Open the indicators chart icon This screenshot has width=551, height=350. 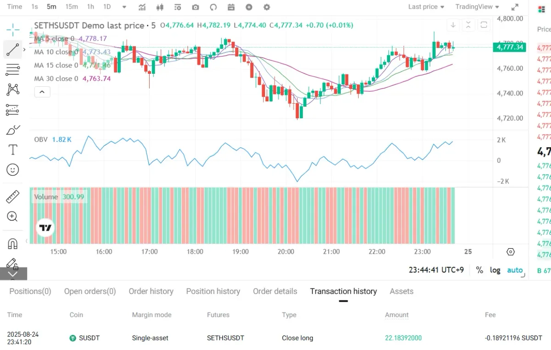coord(142,7)
